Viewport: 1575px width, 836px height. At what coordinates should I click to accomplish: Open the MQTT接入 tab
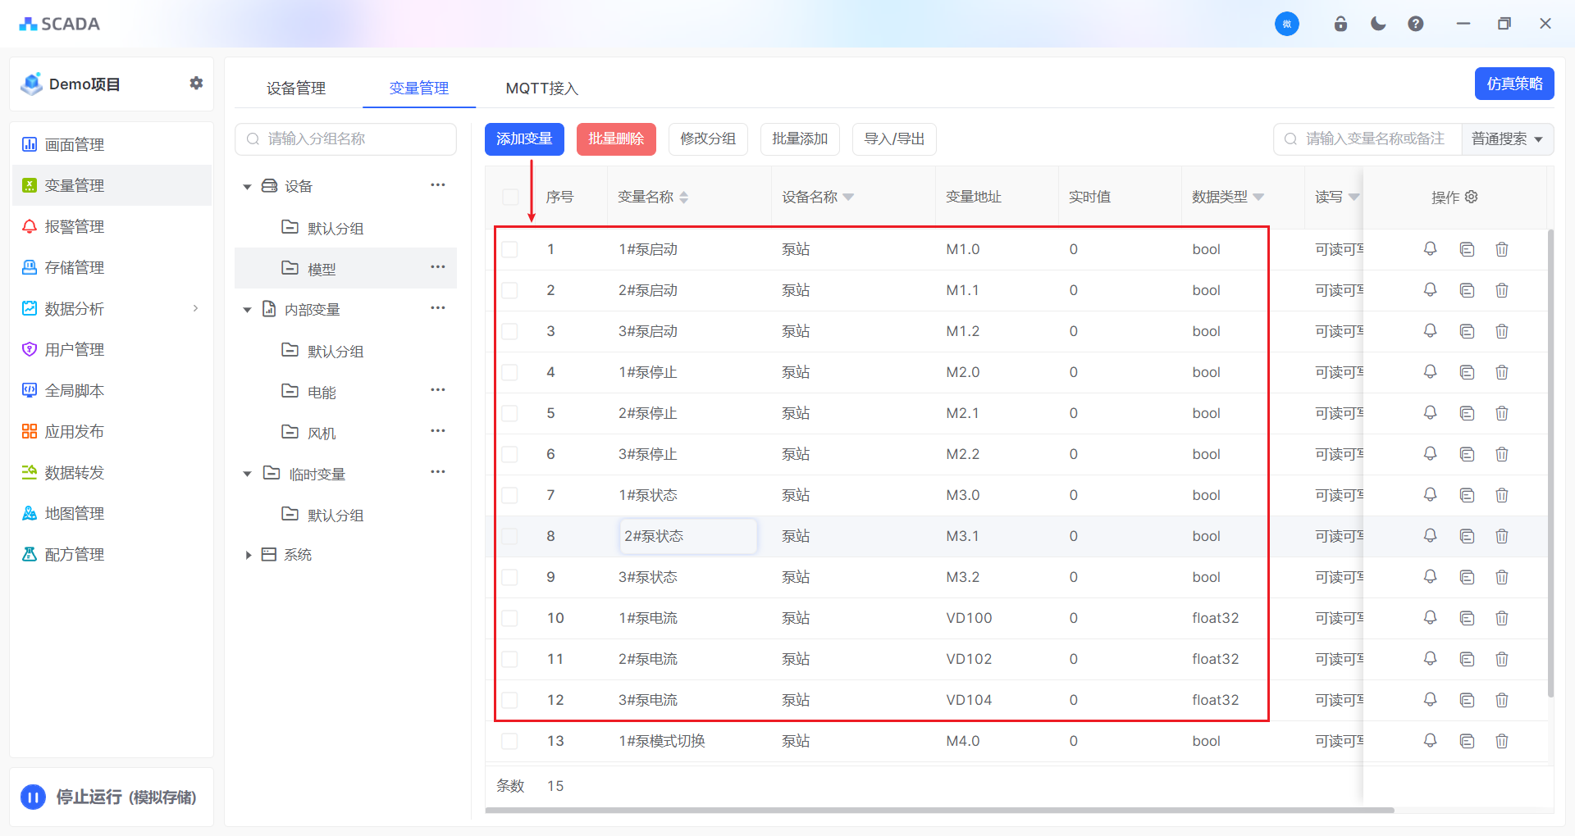541,89
